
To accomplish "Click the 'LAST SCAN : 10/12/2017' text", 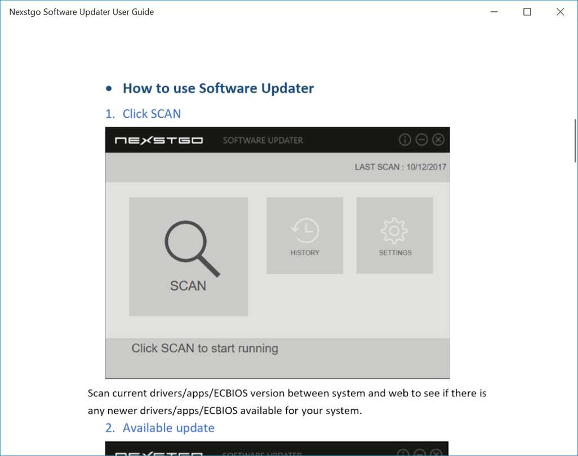I will (x=401, y=167).
